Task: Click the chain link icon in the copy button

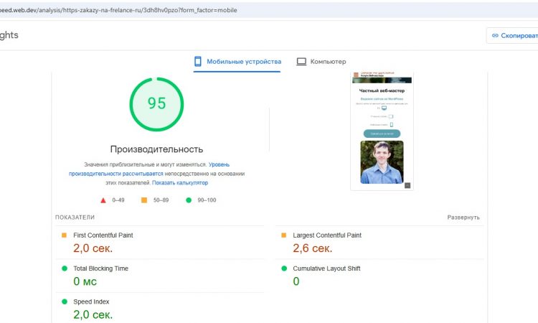Action: click(x=495, y=36)
